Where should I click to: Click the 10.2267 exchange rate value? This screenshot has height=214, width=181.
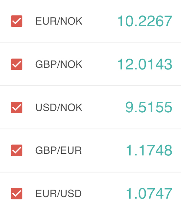[x=145, y=21]
